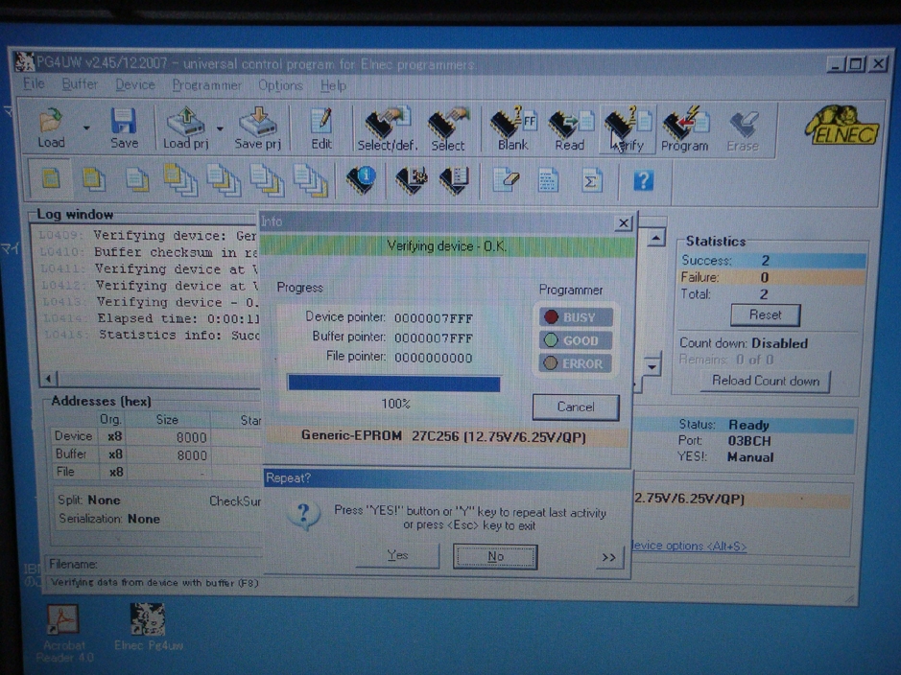The width and height of the screenshot is (901, 675).
Task: Click the Verify device icon
Action: 628,129
